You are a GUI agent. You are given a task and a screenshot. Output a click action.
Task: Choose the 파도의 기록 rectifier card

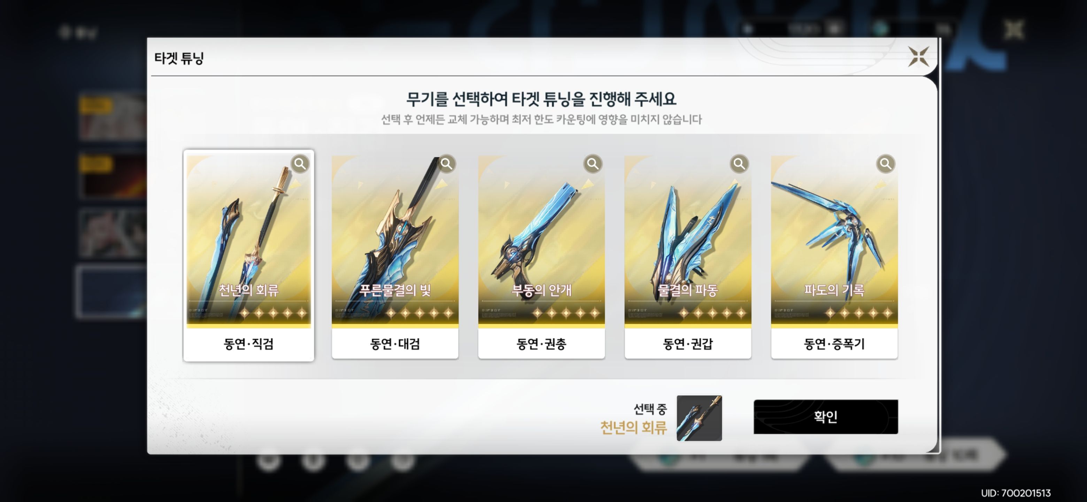[834, 257]
